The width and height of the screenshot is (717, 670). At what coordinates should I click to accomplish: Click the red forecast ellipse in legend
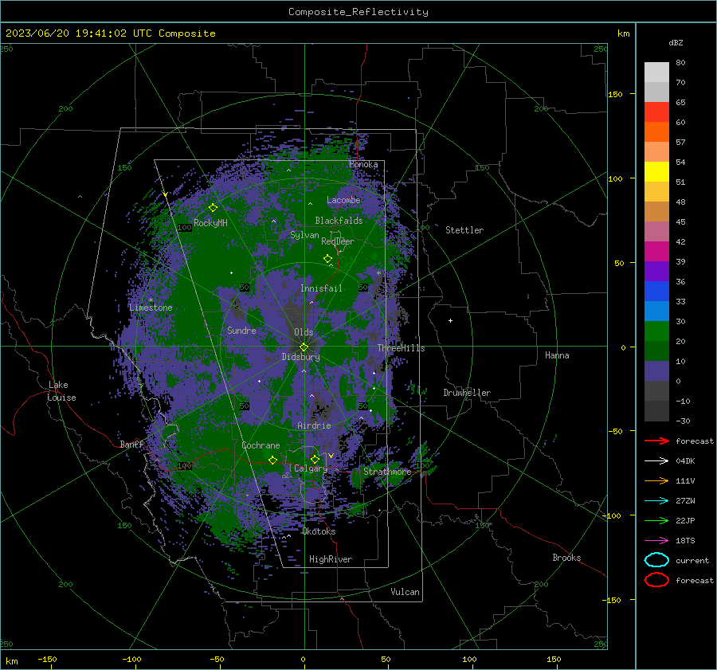coord(656,580)
